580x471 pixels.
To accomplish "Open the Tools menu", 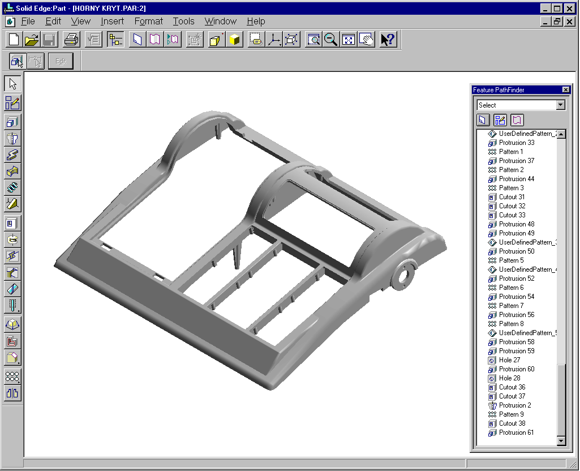I will click(183, 22).
